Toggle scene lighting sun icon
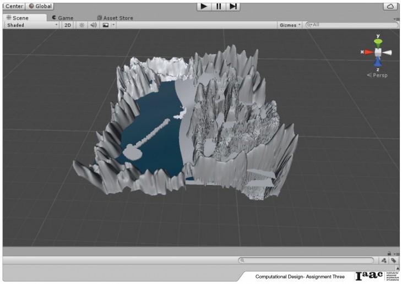Screen dimensions: 402x284 click(82, 25)
